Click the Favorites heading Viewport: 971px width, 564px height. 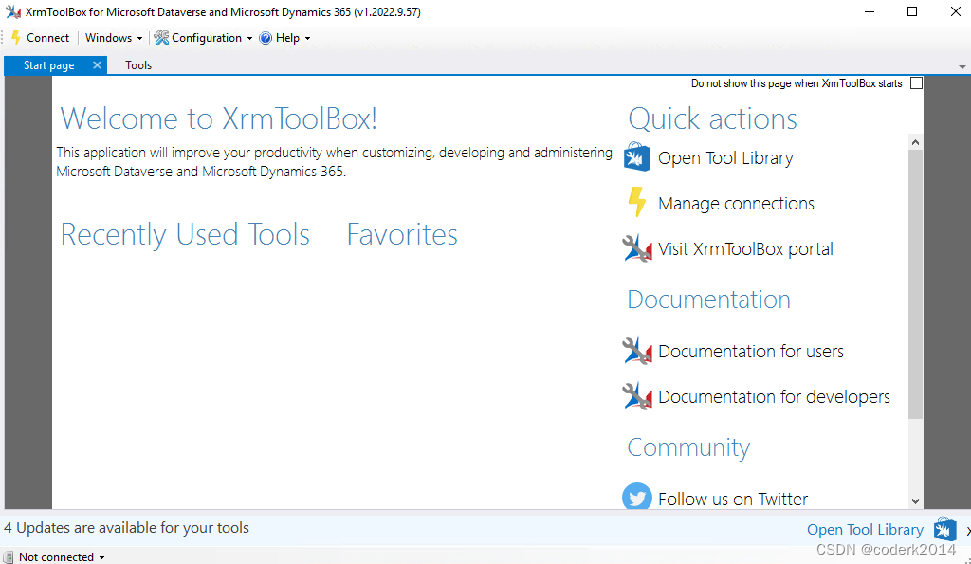pos(402,235)
